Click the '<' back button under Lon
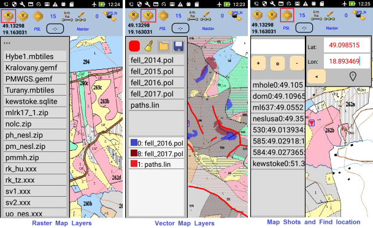The height and width of the screenshot is (228, 373). (317, 77)
